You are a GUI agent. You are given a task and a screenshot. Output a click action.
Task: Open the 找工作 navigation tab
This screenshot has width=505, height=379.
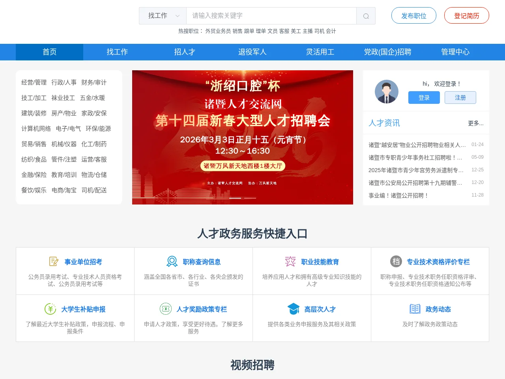point(117,52)
